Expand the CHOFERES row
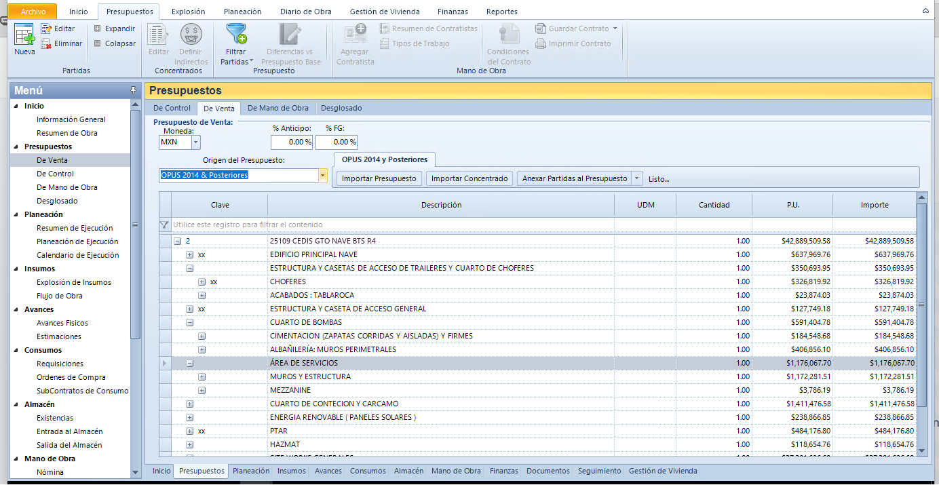Image resolution: width=939 pixels, height=485 pixels. (202, 282)
